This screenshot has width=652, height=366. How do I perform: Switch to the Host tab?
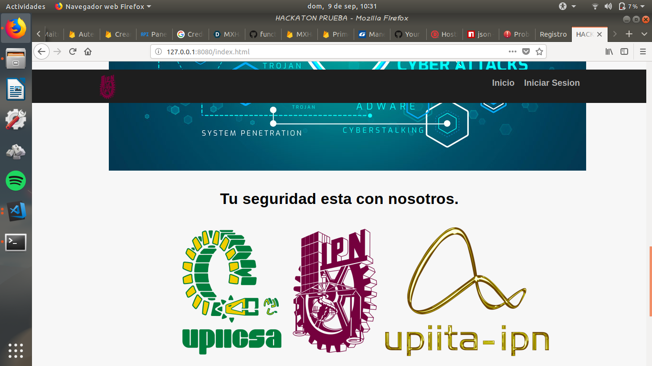pos(444,34)
